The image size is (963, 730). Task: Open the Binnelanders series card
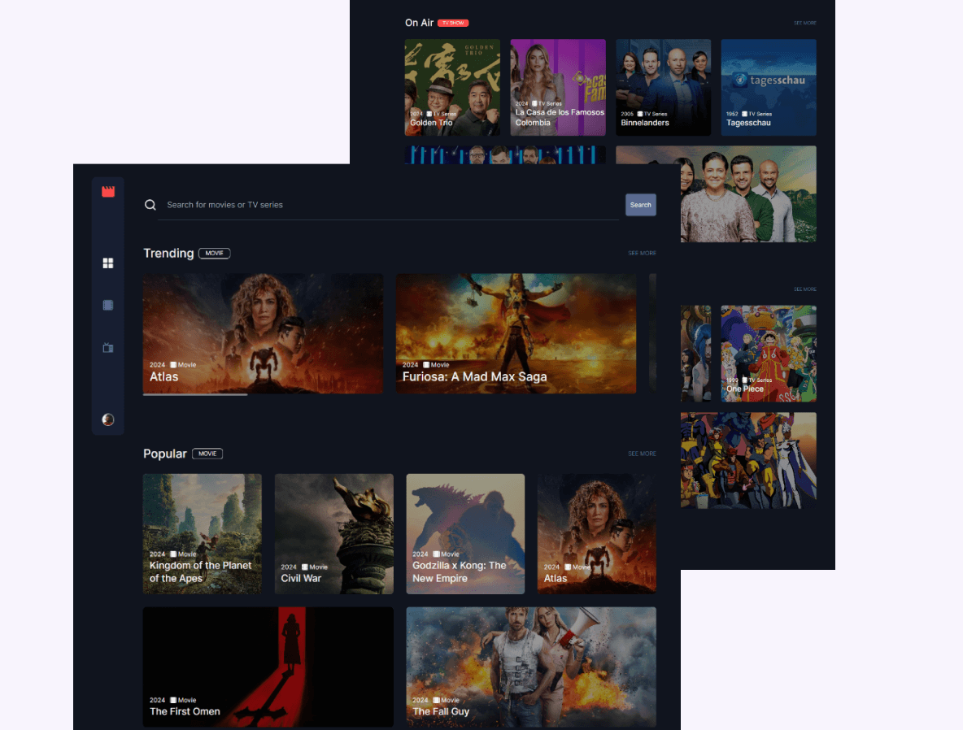click(664, 87)
